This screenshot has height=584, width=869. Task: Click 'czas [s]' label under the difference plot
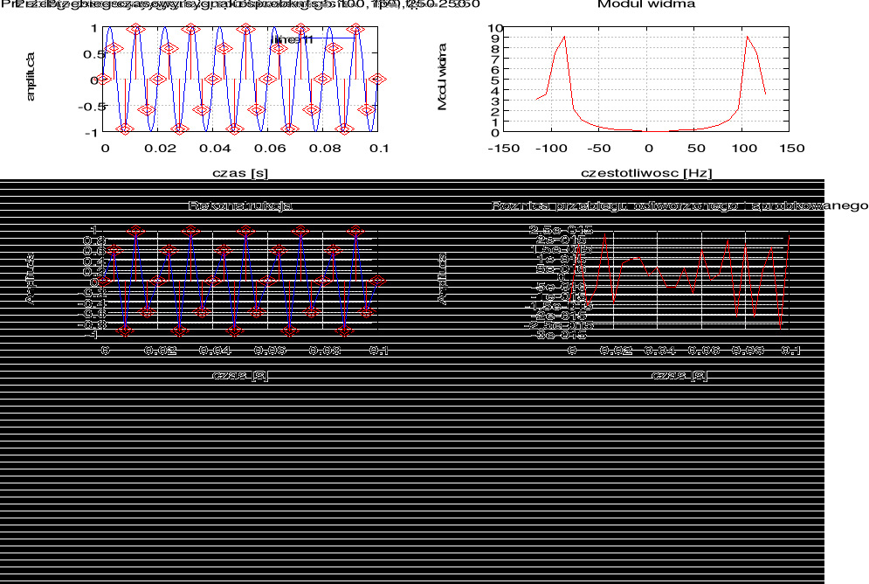(x=679, y=375)
